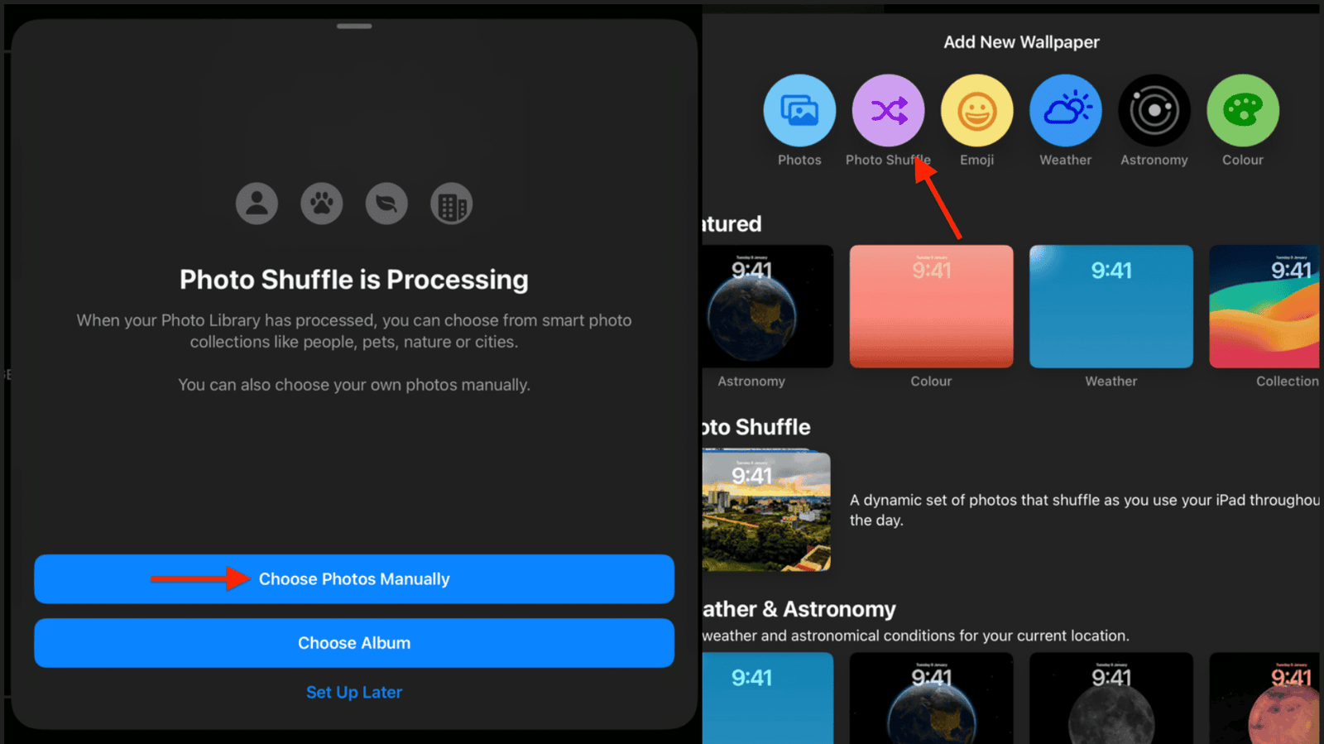Pick the Colour palette wallpaper icon
The height and width of the screenshot is (744, 1324).
[1243, 111]
